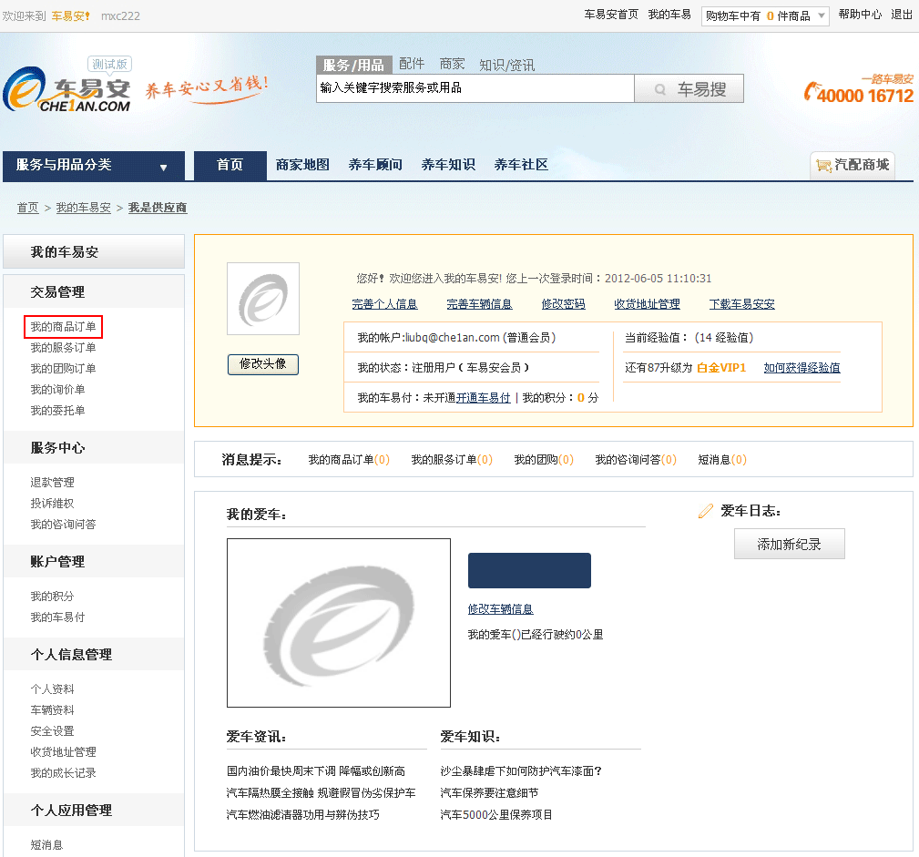Open 我的团购订单 in the sidebar
The image size is (919, 857).
[x=63, y=369]
